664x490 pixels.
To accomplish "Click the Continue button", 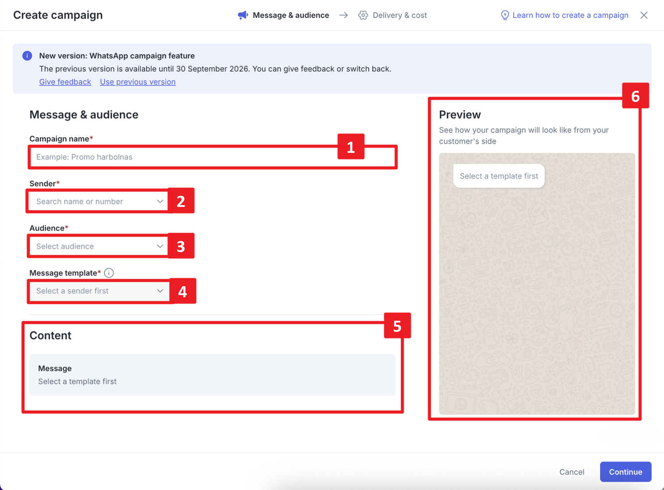I will [x=625, y=472].
